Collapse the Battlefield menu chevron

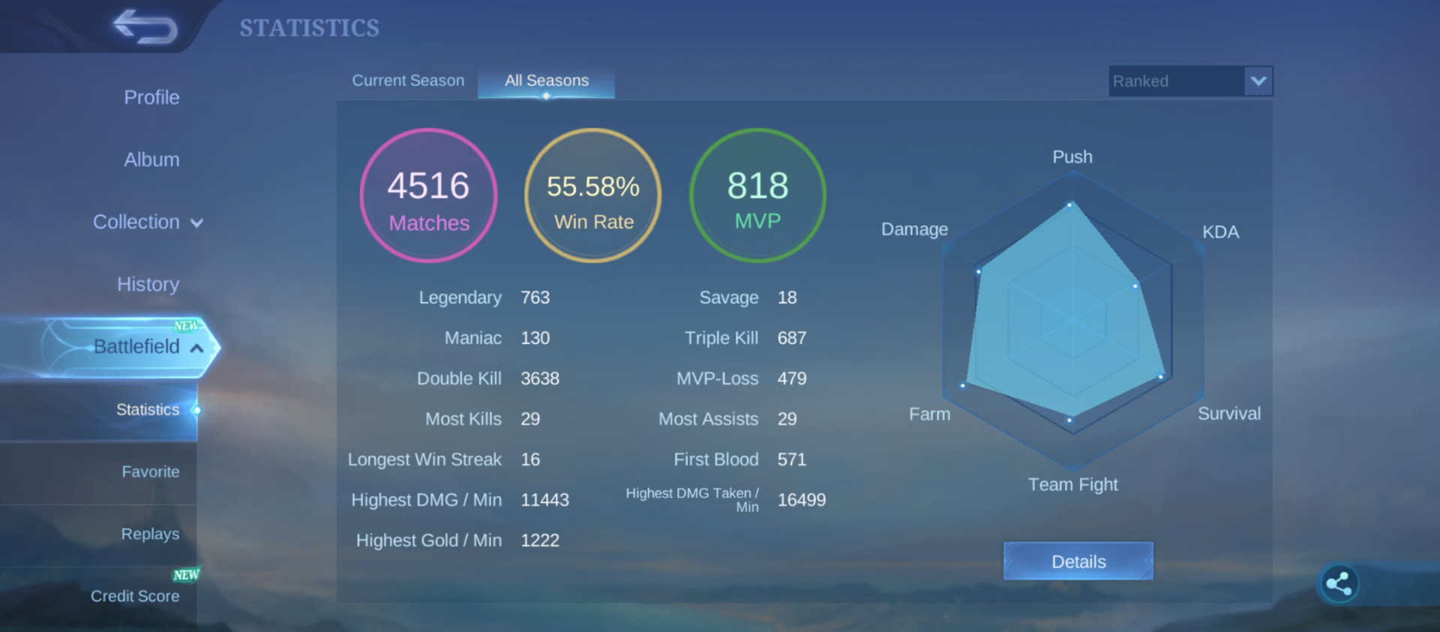[x=196, y=348]
